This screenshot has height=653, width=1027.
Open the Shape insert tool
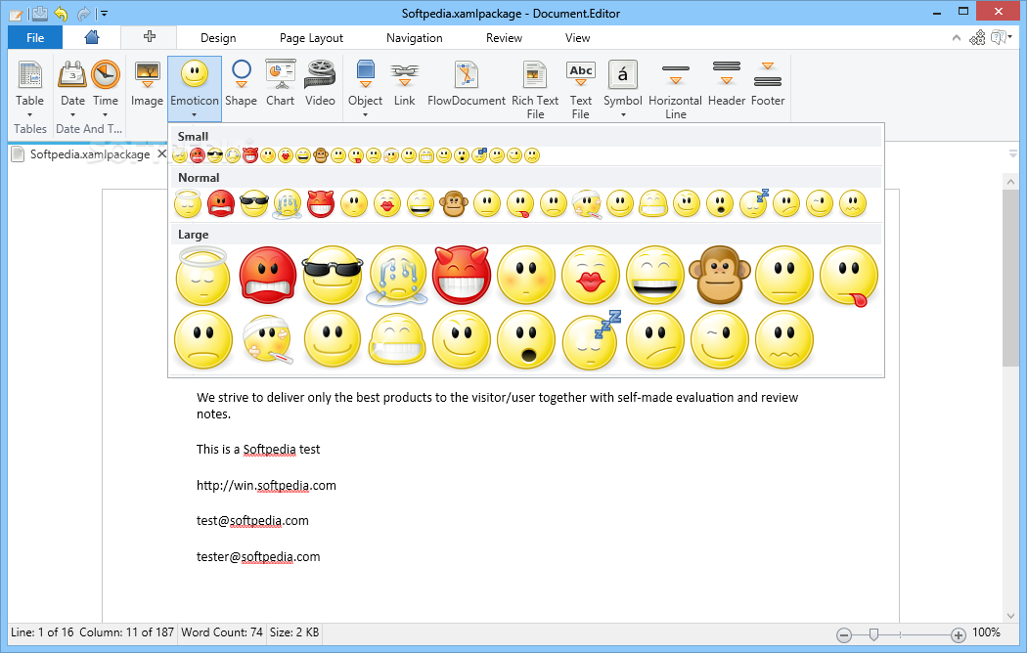[x=241, y=84]
